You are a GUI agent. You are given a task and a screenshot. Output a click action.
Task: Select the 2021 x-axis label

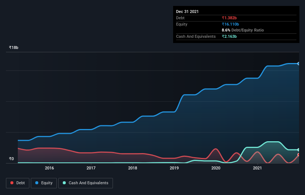pos(257,168)
